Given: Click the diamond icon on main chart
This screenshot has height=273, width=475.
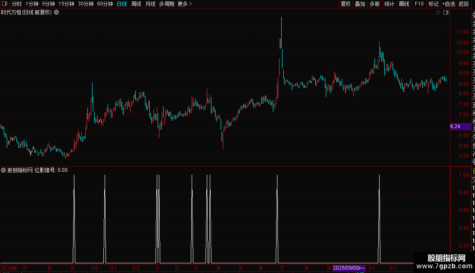Looking at the screenshot, I should (x=438, y=13).
